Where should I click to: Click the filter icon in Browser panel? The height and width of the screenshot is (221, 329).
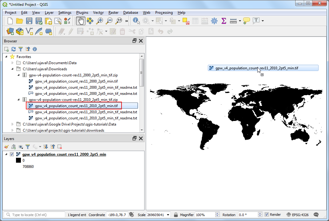21,49
